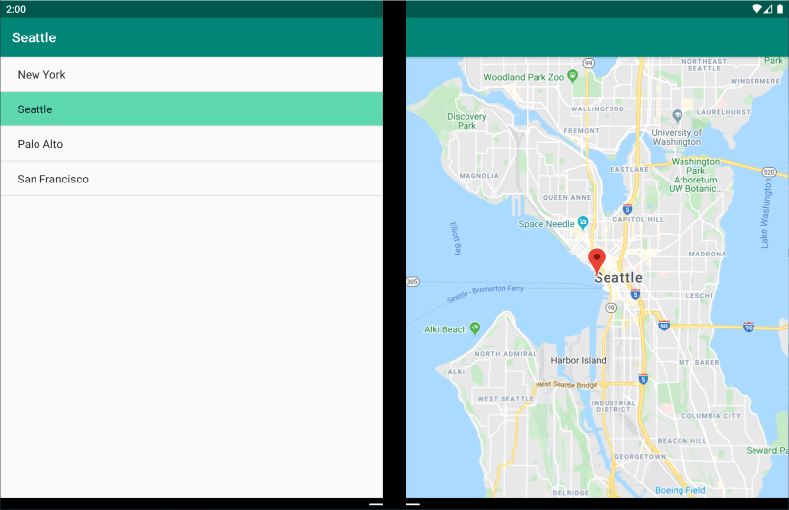The image size is (789, 510).
Task: Click the Route 99 shield by Woodland Park
Action: 588,63
